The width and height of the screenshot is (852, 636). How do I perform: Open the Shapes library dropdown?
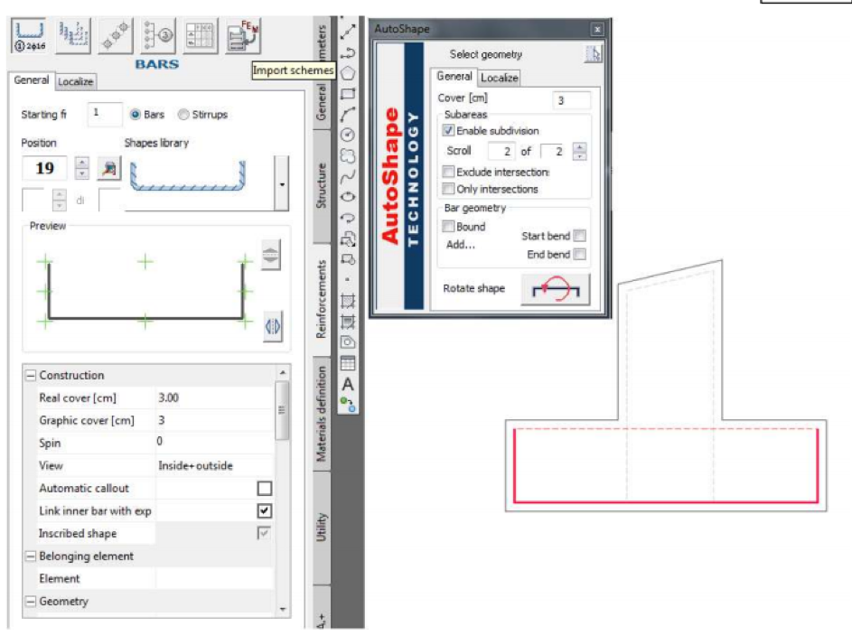(x=284, y=184)
